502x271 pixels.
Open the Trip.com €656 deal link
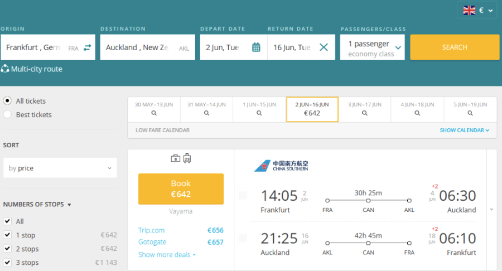click(x=181, y=230)
